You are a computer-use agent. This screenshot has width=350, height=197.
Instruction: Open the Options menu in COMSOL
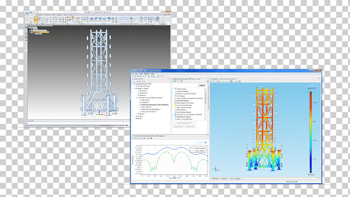146,74
